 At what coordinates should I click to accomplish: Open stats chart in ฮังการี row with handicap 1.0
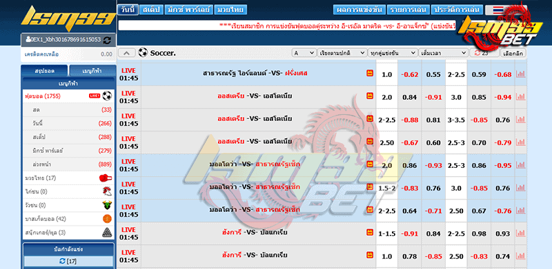[x=520, y=257]
